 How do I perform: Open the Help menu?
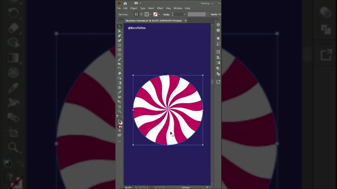pos(187,8)
